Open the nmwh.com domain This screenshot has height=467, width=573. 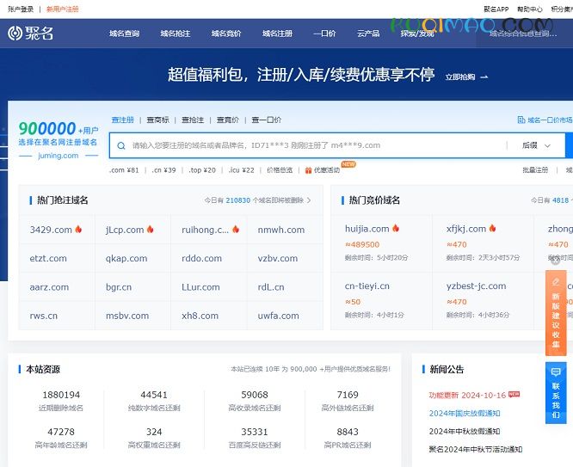coord(281,230)
